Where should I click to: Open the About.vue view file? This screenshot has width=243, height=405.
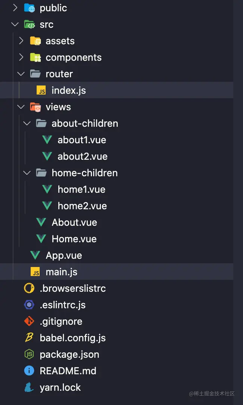[x=74, y=222]
